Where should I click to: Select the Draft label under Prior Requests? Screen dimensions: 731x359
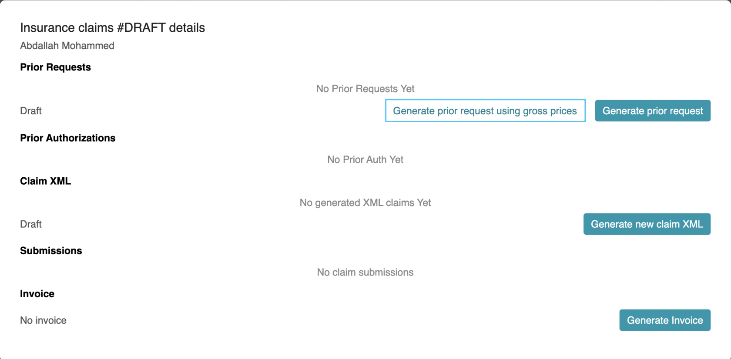click(30, 111)
